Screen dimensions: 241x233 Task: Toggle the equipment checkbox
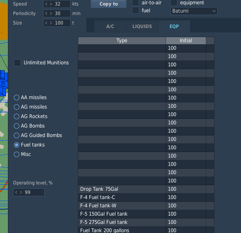(174, 3)
